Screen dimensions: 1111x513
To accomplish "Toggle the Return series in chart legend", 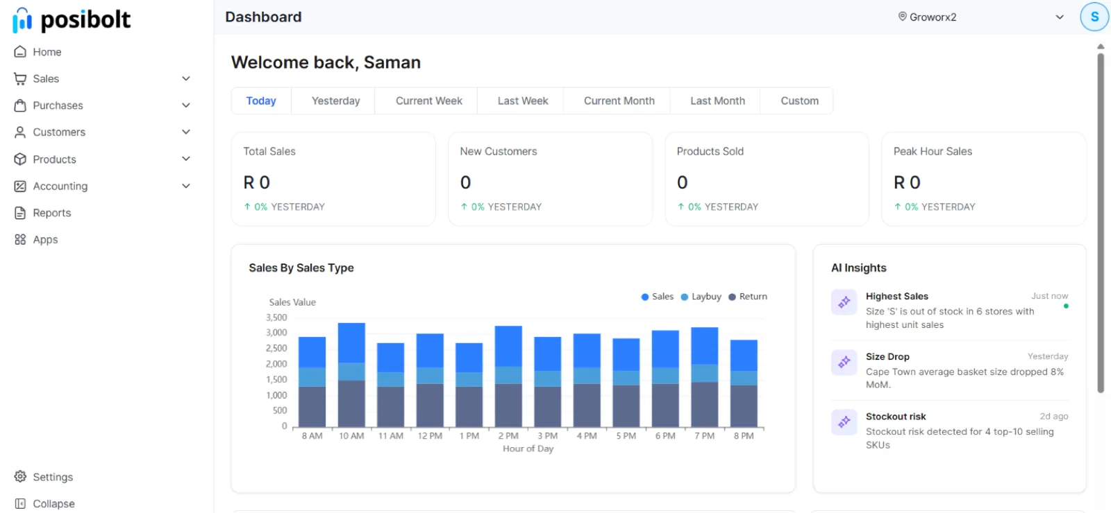I will point(748,297).
